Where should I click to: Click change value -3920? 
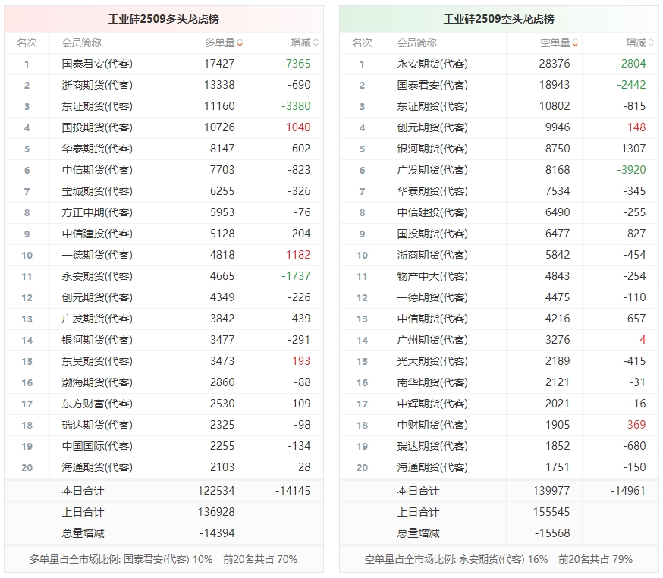tap(631, 170)
